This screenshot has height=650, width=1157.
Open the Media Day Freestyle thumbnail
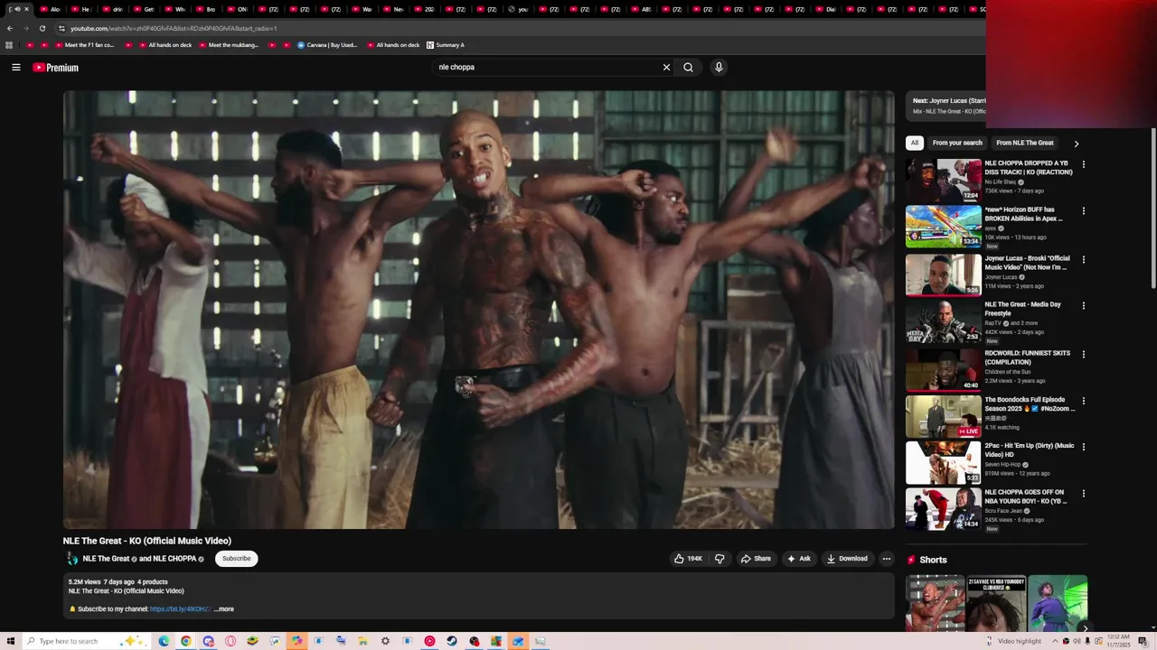coord(944,321)
